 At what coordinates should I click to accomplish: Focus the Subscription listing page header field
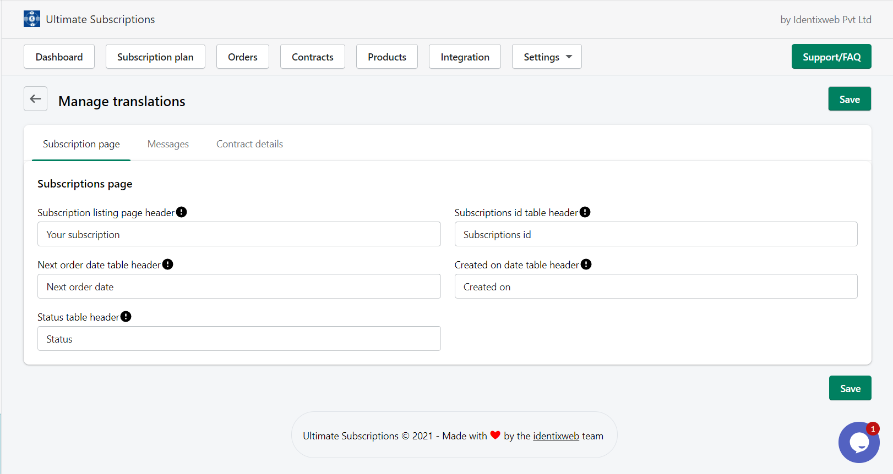coord(239,234)
